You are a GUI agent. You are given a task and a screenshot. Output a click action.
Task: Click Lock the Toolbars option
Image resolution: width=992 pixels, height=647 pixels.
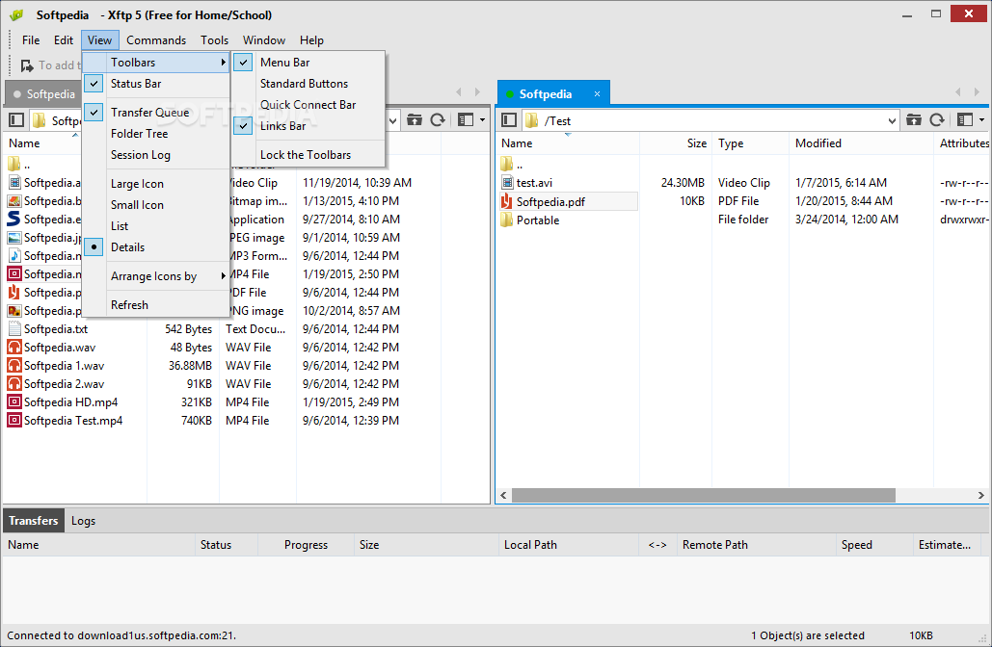point(308,155)
